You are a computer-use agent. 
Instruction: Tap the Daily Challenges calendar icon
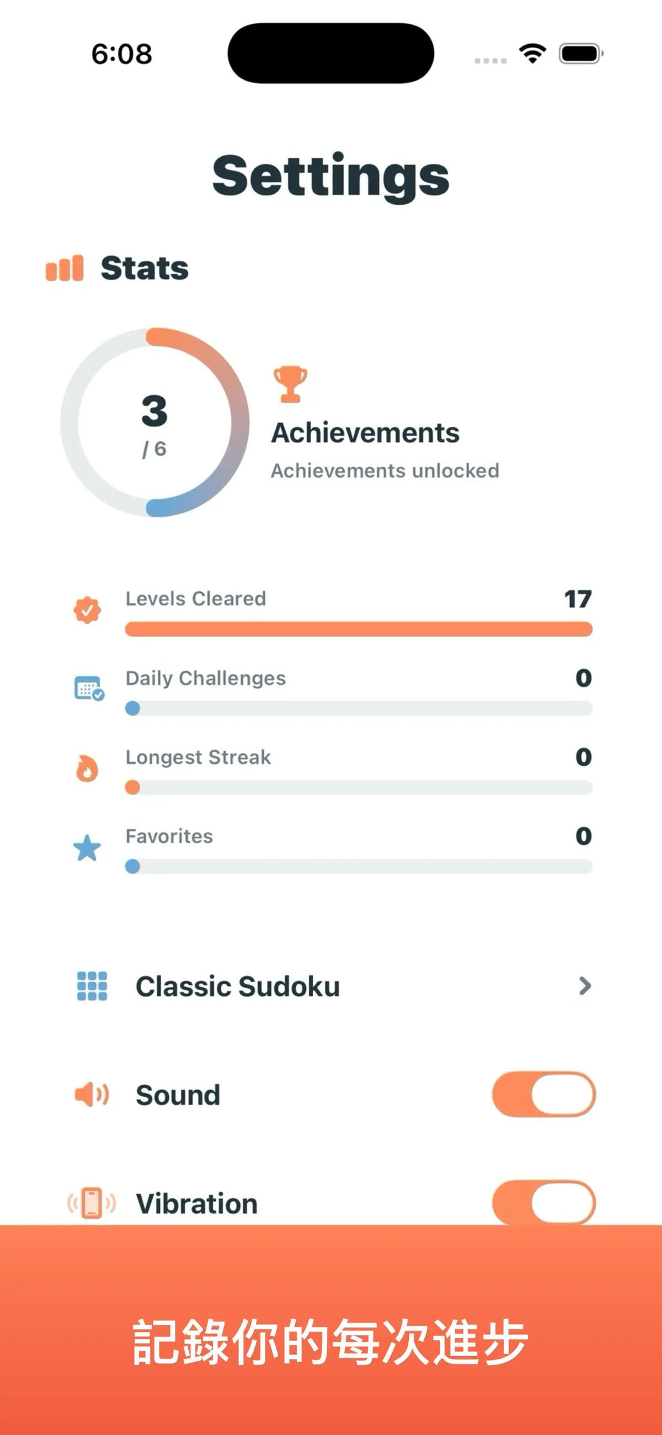(89, 689)
